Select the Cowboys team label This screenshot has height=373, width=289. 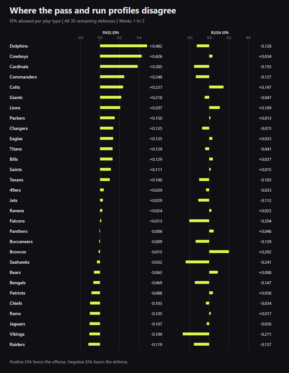19,56
